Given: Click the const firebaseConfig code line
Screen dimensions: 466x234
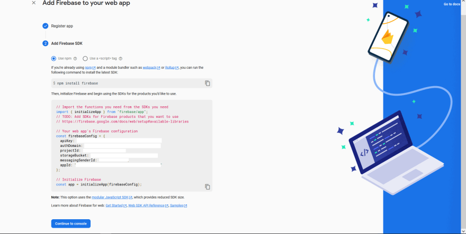Looking at the screenshot, I should point(81,136).
